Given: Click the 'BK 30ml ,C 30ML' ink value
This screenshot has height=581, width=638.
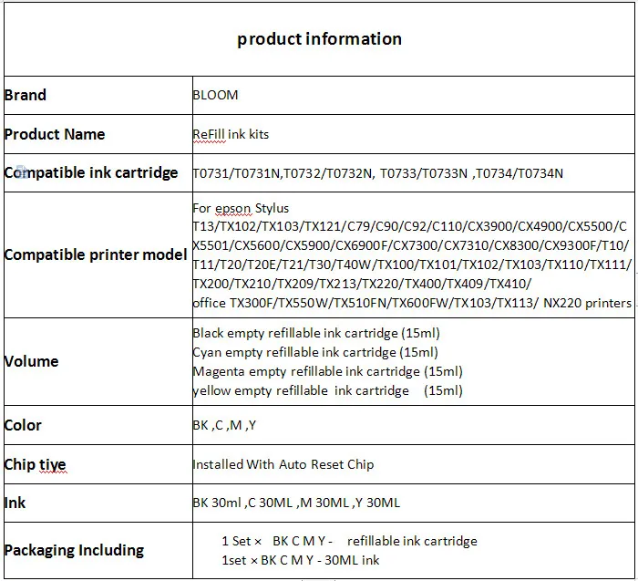Looking at the screenshot, I should [x=296, y=503].
